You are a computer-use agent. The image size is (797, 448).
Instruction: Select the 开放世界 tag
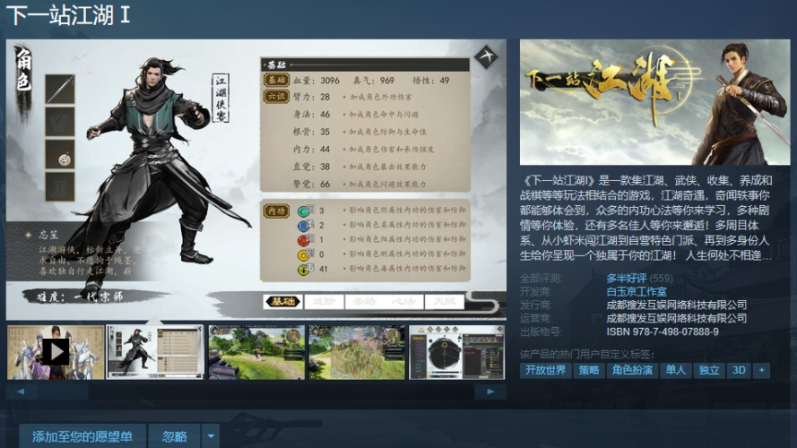(x=546, y=370)
